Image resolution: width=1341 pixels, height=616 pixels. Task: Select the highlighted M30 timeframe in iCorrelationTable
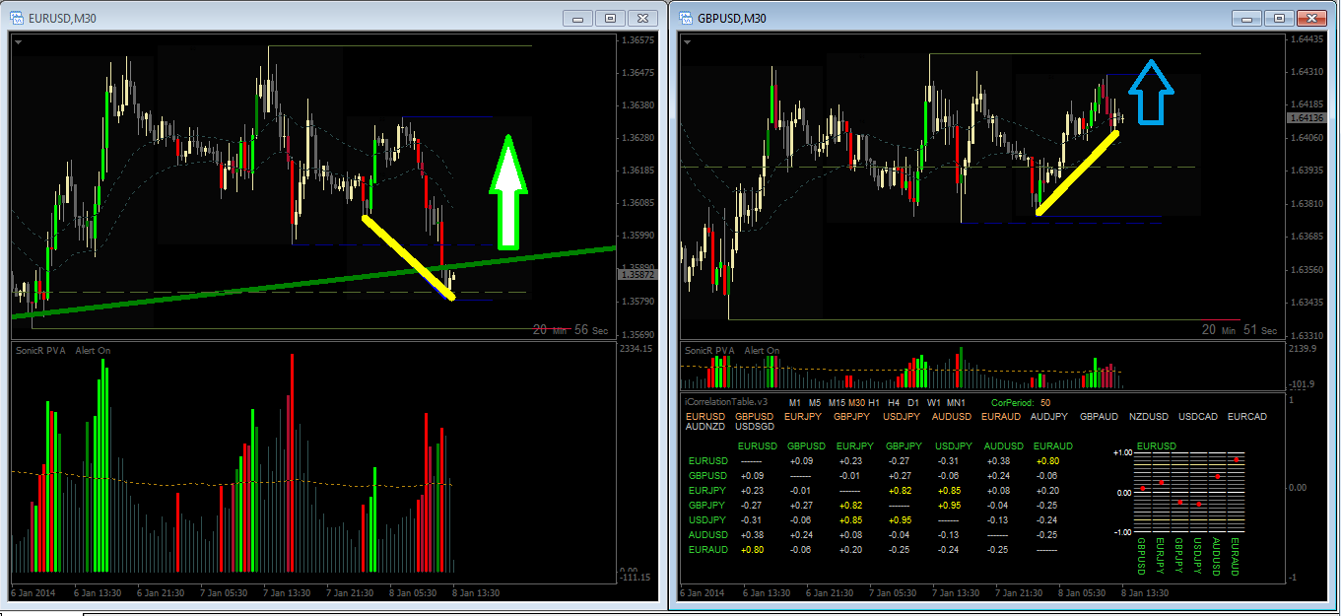point(857,402)
